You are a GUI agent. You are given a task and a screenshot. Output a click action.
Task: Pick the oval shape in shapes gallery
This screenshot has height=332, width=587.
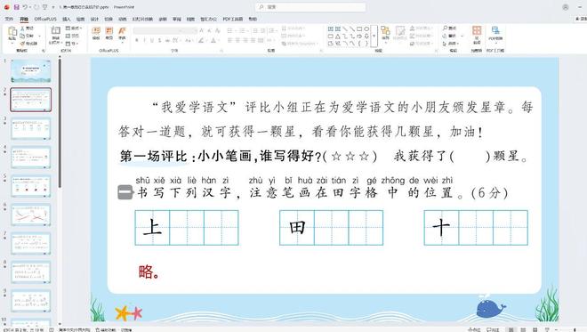pyautogui.click(x=366, y=28)
